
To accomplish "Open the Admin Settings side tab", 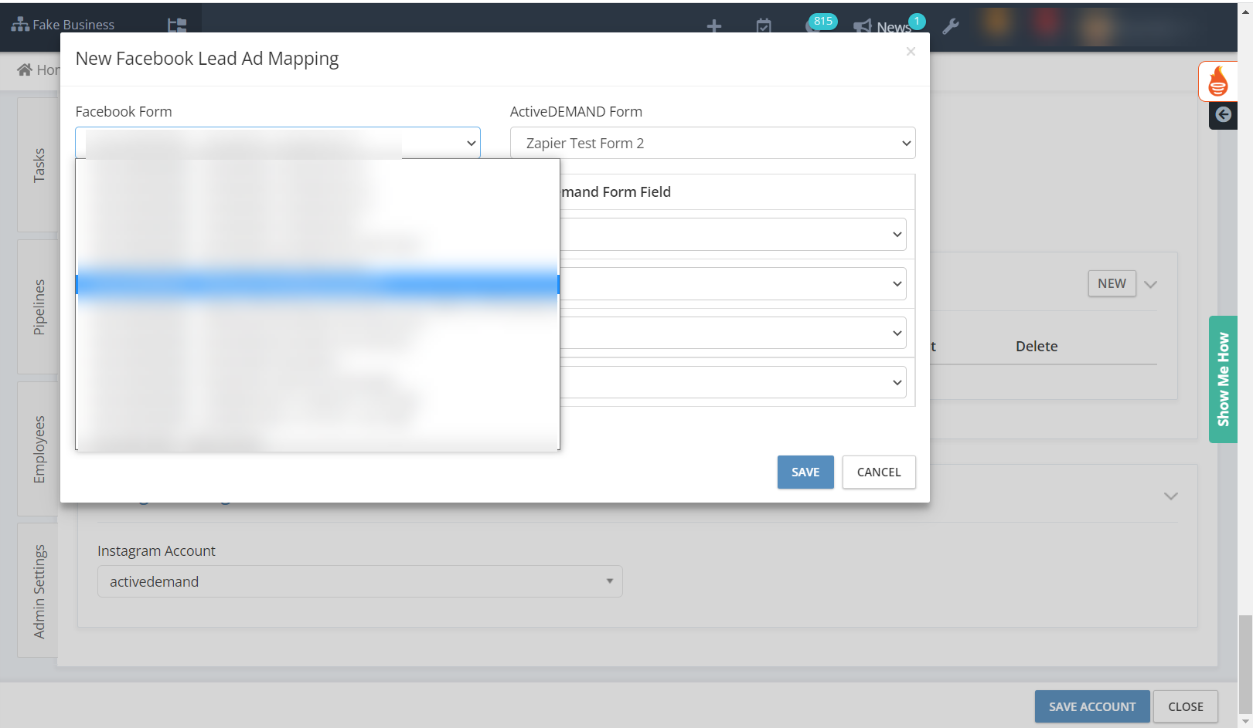I will point(38,591).
